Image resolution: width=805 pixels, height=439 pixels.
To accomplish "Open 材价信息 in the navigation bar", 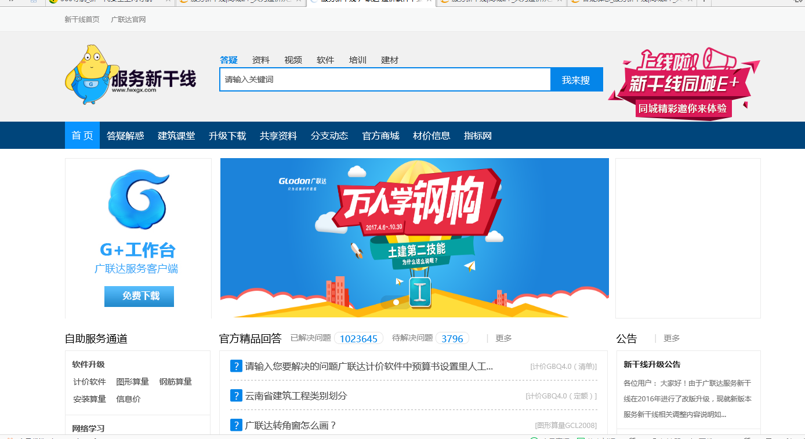I will pyautogui.click(x=431, y=136).
